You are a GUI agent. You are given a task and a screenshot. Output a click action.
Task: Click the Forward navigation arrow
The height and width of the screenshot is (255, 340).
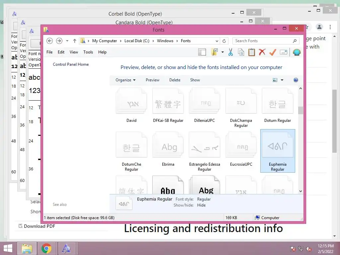coord(59,41)
